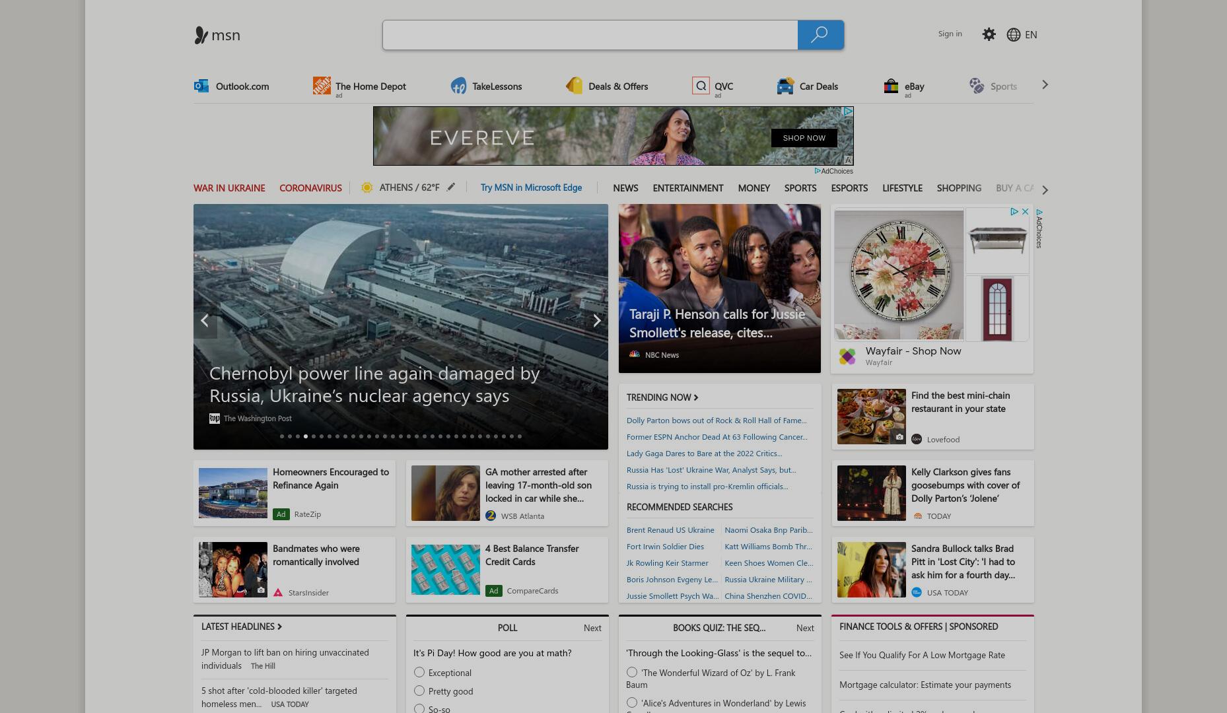The width and height of the screenshot is (1227, 713).
Task: Click the WSB Atlanta source icon
Action: (x=491, y=516)
